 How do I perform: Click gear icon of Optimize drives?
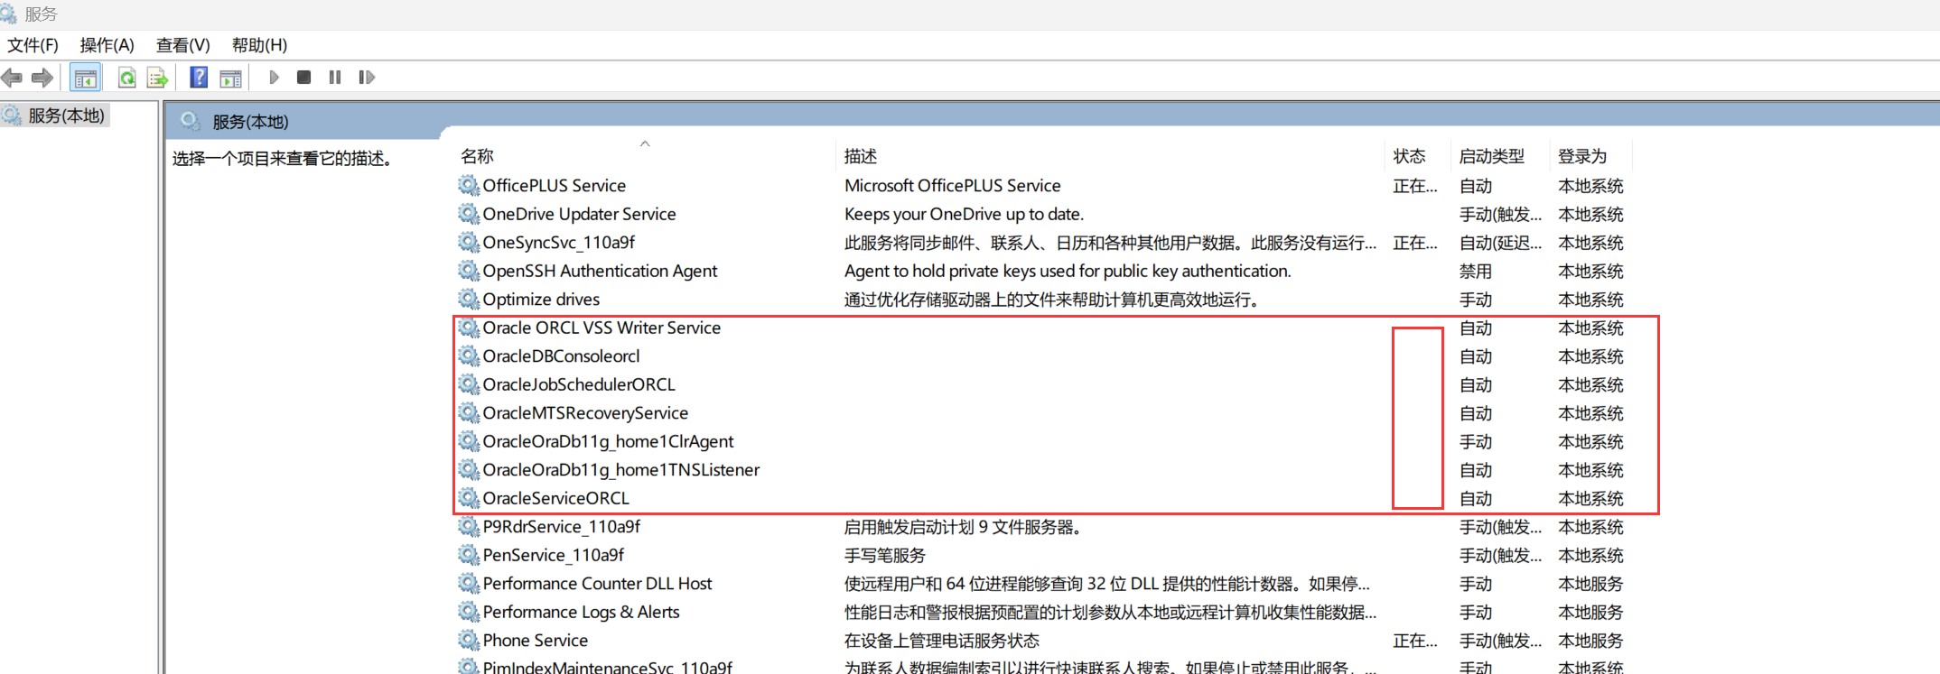(468, 299)
